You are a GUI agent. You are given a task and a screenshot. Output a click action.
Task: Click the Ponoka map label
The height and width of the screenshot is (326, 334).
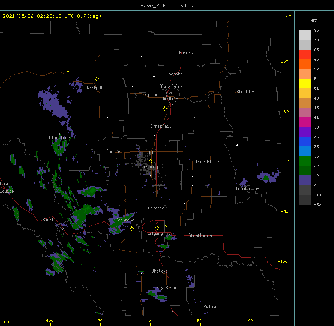[x=186, y=53]
